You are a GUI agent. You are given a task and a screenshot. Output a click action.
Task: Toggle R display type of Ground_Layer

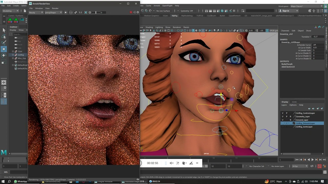coord(290,120)
